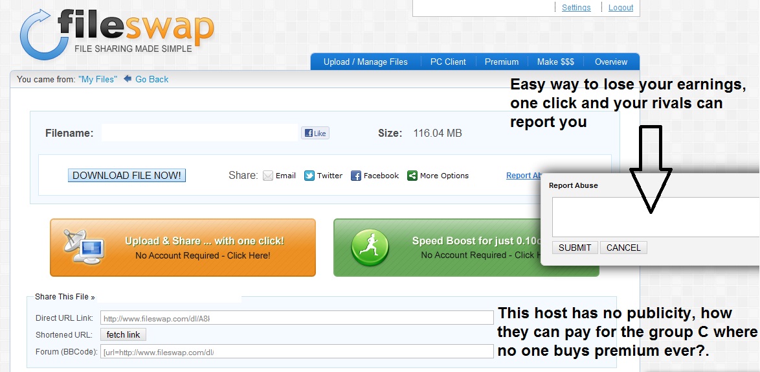Open the Premium tab

(502, 62)
